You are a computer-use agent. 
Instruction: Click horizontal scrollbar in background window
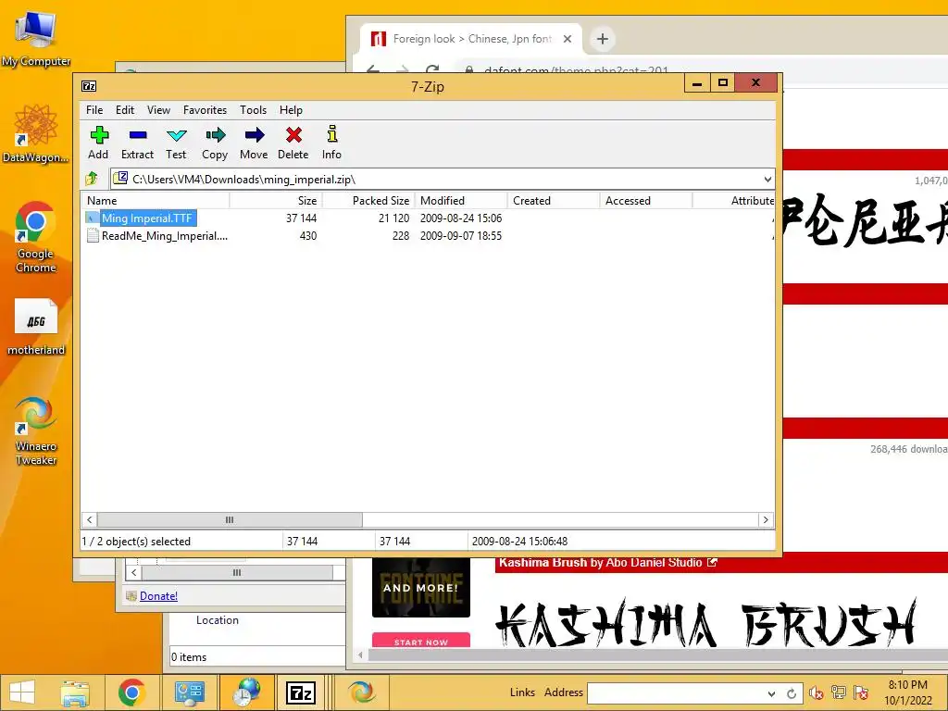click(x=237, y=572)
